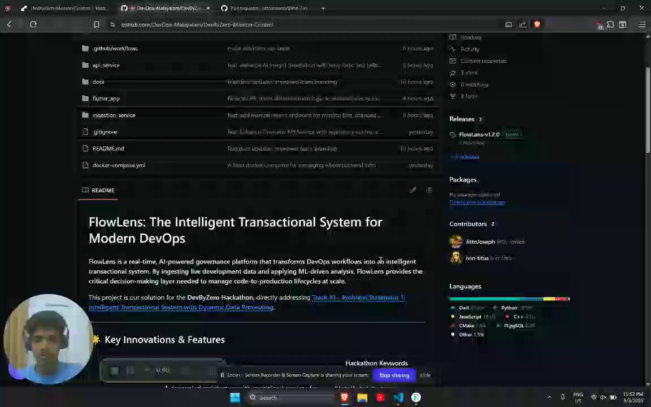Image resolution: width=651 pixels, height=407 pixels.
Task: Open the Brave Shields lion icon
Action: pos(537,24)
